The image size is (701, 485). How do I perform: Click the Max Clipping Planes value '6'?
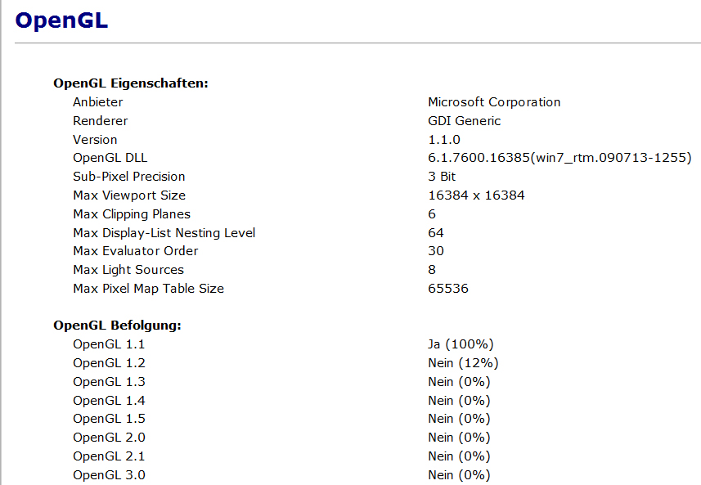click(x=431, y=214)
